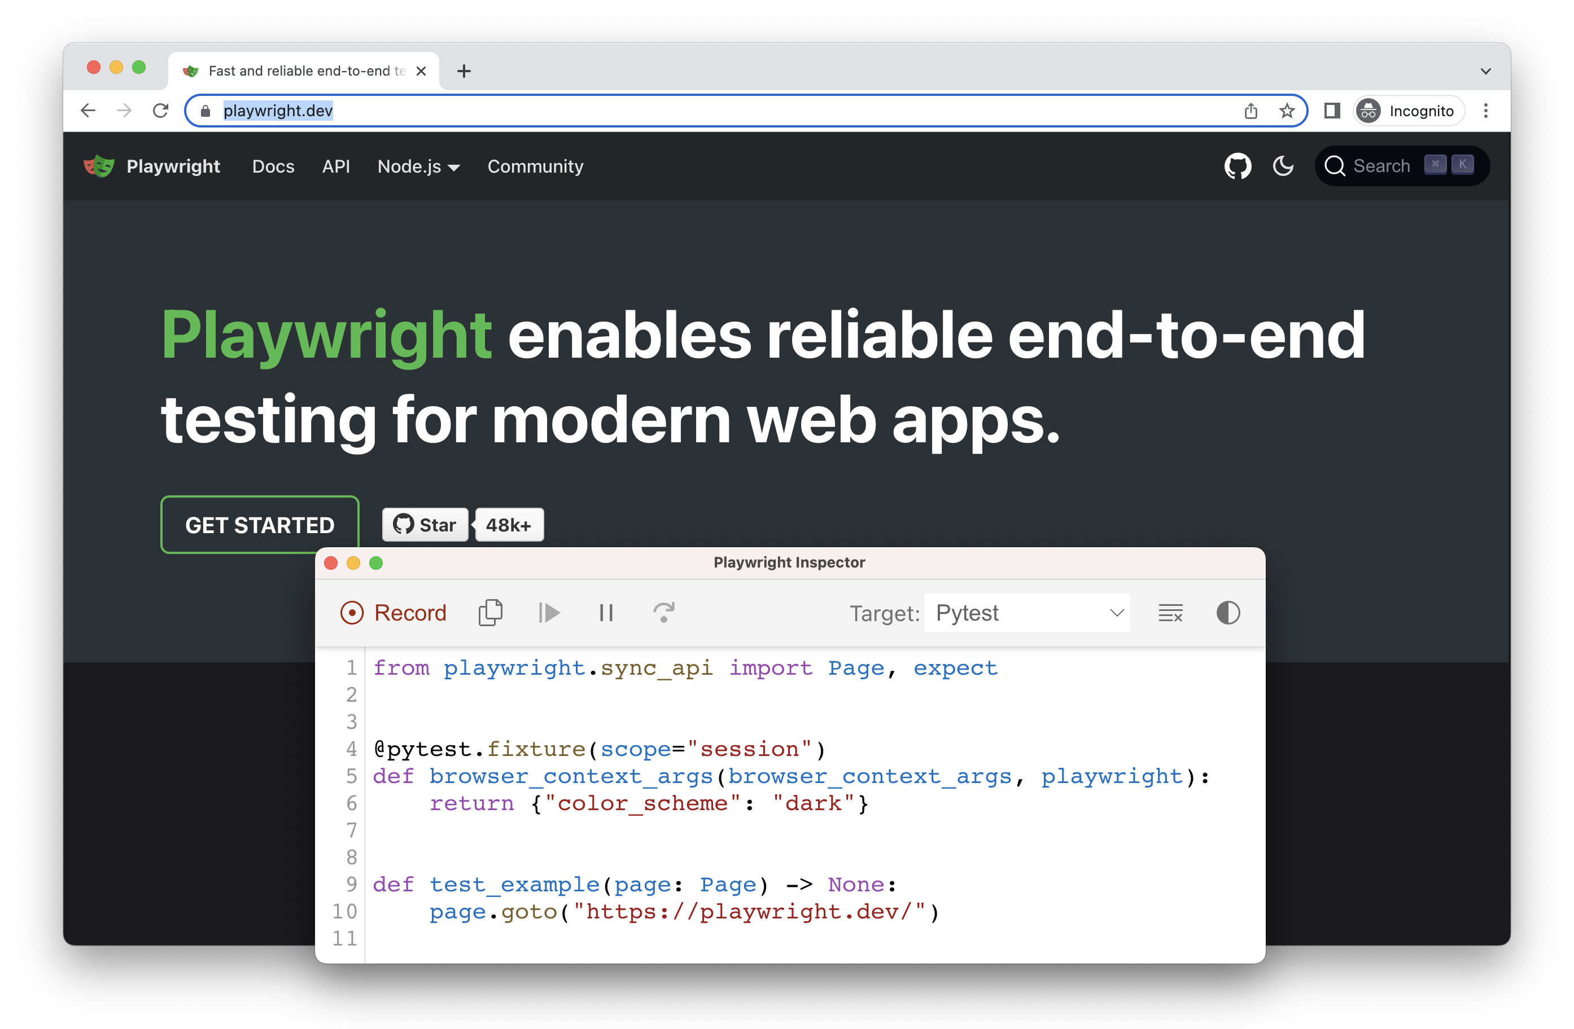Expand browser target options in Inspector
The height and width of the screenshot is (1029, 1574).
pos(1028,611)
